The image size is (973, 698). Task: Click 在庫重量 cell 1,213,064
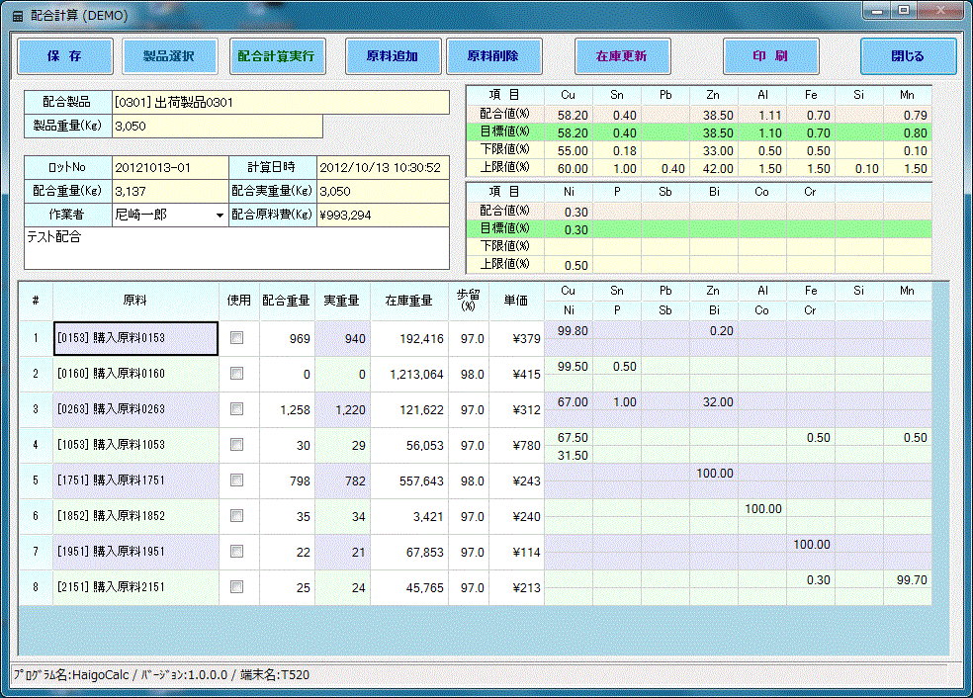(409, 374)
